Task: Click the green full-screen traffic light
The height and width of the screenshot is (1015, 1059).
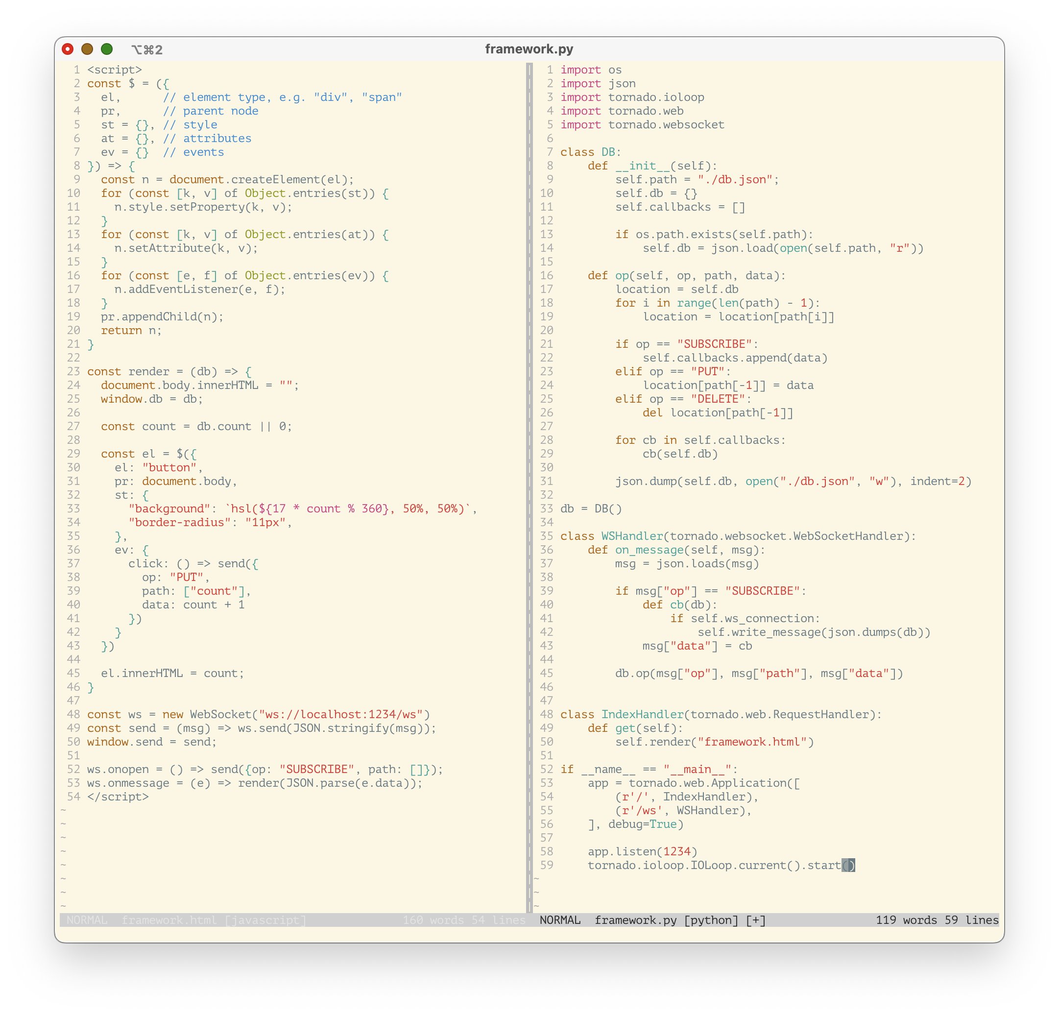Action: coord(107,49)
